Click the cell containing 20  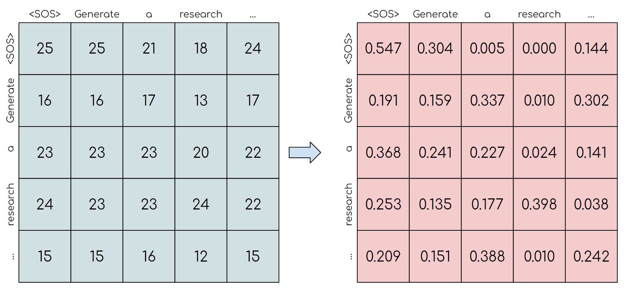pyautogui.click(x=201, y=152)
